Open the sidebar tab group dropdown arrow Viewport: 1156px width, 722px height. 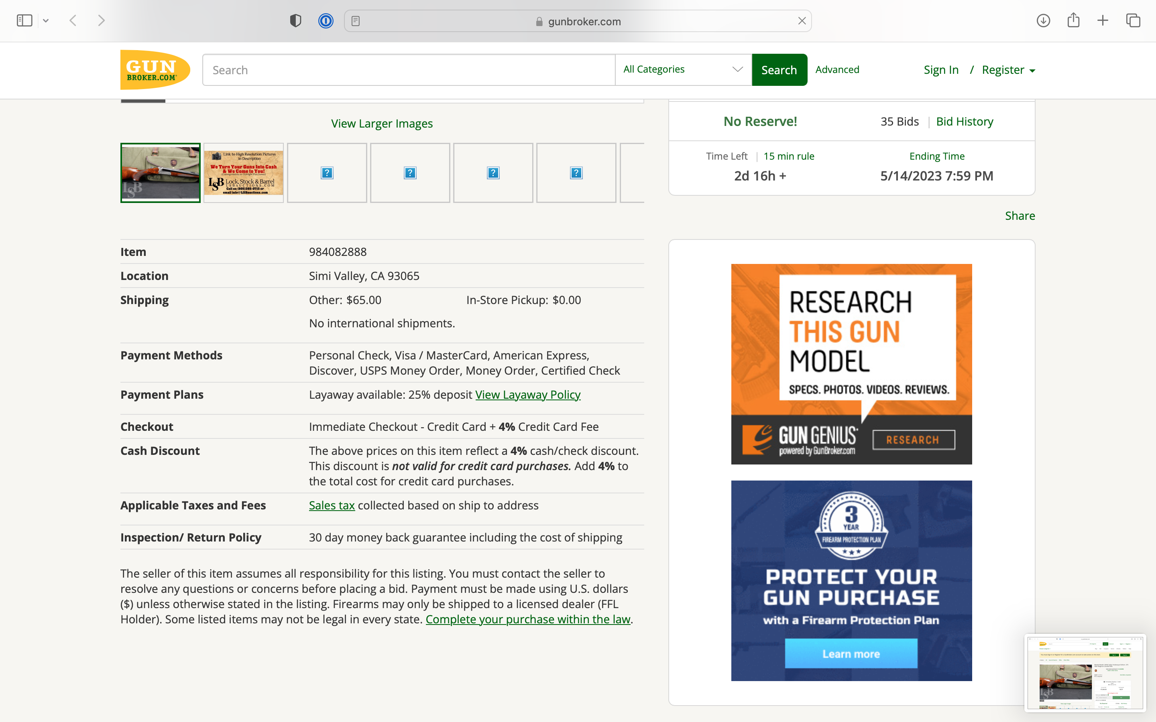46,20
